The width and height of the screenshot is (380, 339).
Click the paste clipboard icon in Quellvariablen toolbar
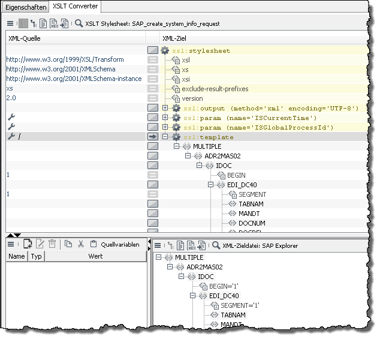(x=93, y=244)
